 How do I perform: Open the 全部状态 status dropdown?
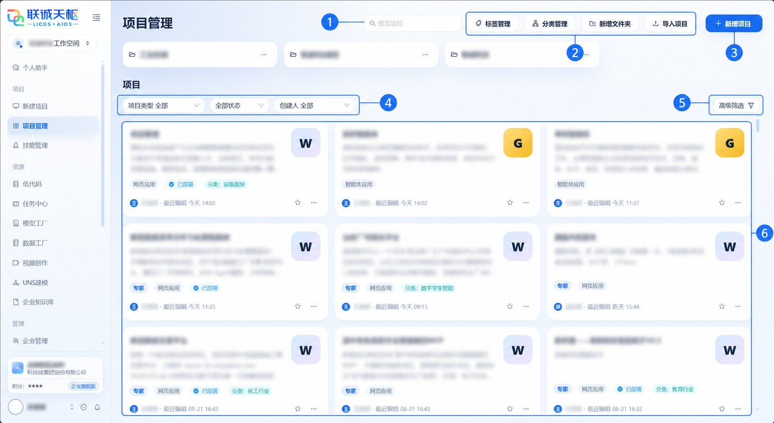(239, 105)
